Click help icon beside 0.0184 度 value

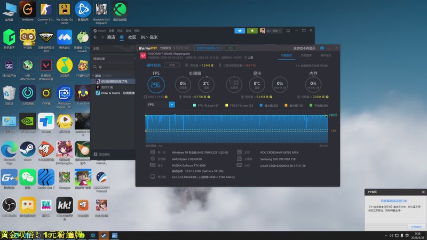click(x=327, y=97)
